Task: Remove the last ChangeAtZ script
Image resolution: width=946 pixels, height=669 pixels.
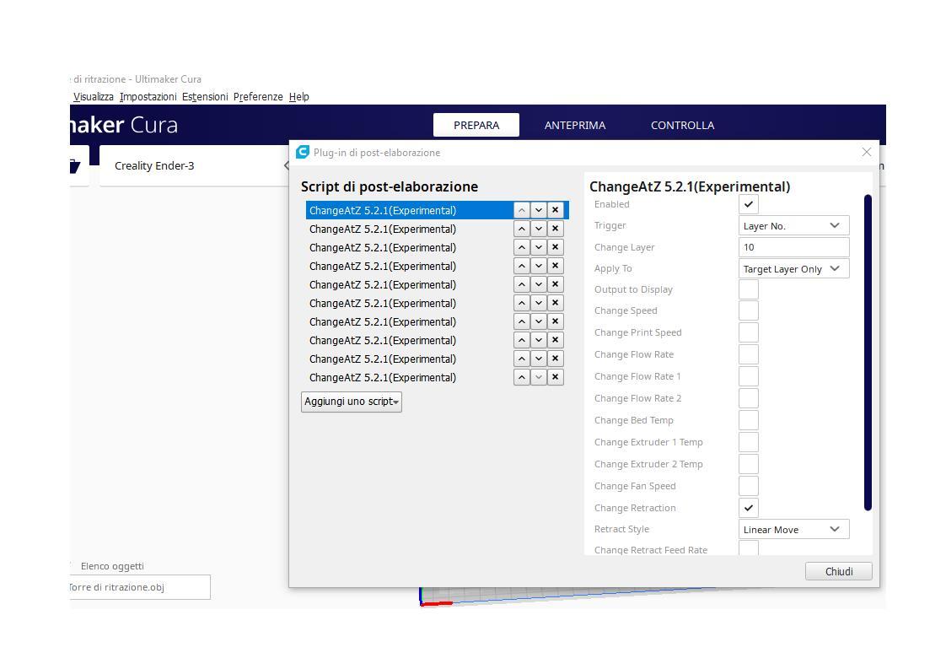Action: pyautogui.click(x=555, y=377)
